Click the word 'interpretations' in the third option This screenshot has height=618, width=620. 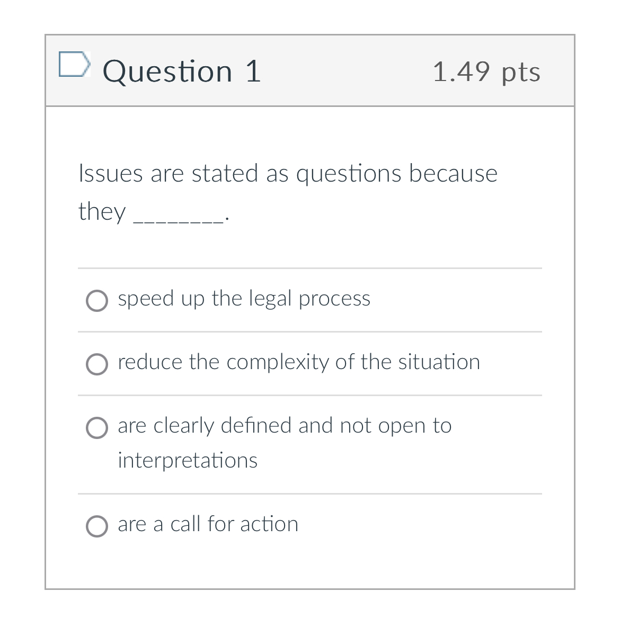187,461
